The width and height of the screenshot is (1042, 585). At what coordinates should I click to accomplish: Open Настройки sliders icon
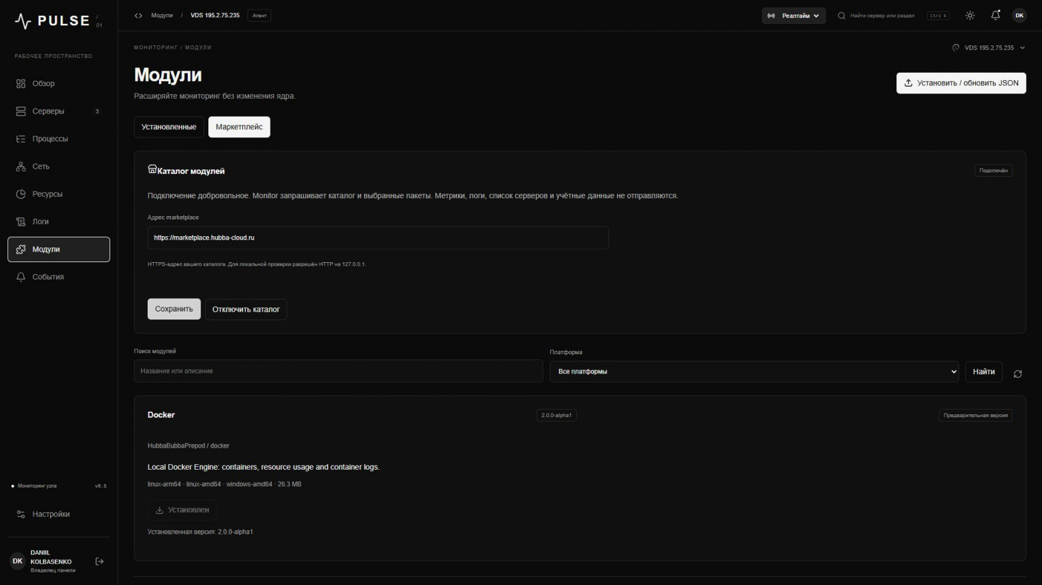[21, 514]
